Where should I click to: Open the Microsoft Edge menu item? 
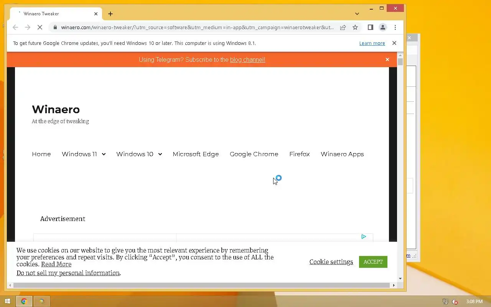click(x=196, y=154)
